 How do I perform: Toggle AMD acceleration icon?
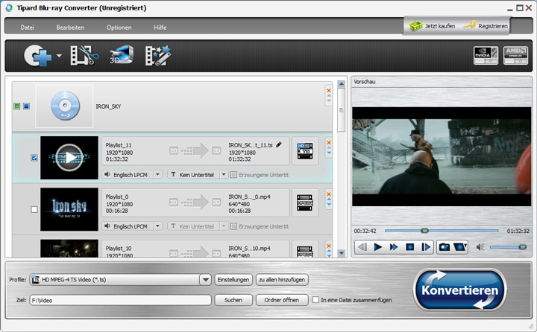point(515,55)
